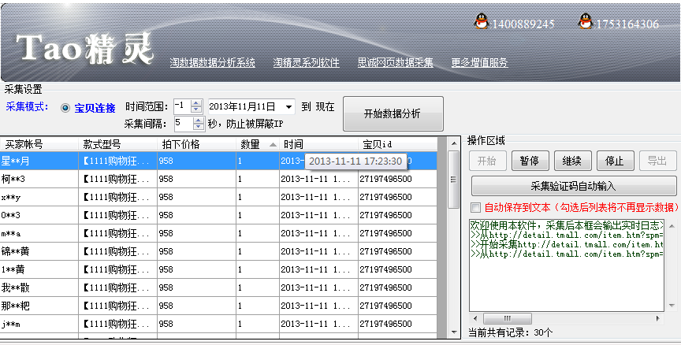This screenshot has height=345, width=681.
Task: Click the 款式型号 cell in 锦**黄 row
Action: (x=117, y=251)
